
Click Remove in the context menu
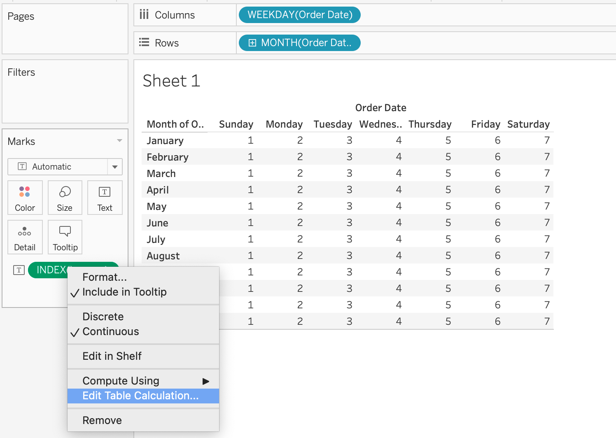click(102, 420)
